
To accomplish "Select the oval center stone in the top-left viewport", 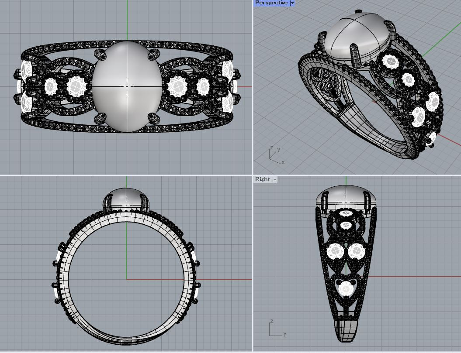I will point(127,87).
